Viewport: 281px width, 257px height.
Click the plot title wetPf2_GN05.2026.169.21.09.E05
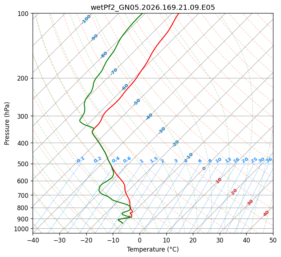(153, 8)
